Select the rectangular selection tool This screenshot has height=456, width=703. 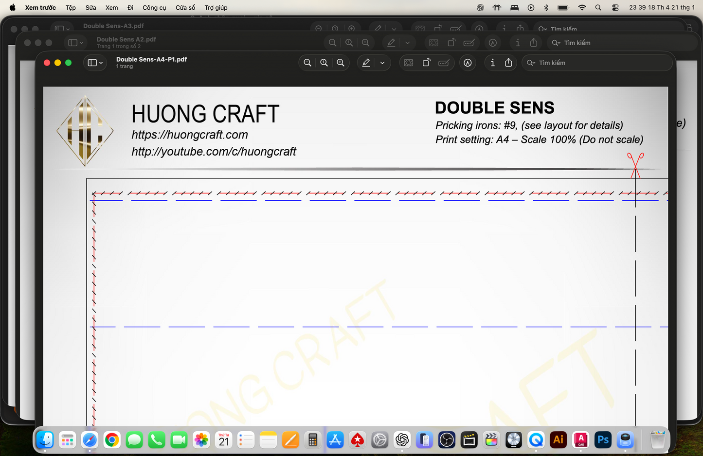pyautogui.click(x=409, y=62)
